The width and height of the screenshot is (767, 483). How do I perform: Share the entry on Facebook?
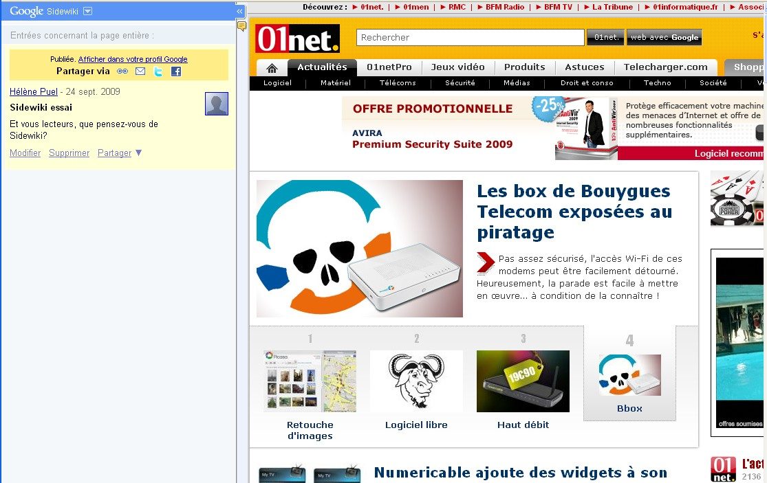[x=176, y=71]
